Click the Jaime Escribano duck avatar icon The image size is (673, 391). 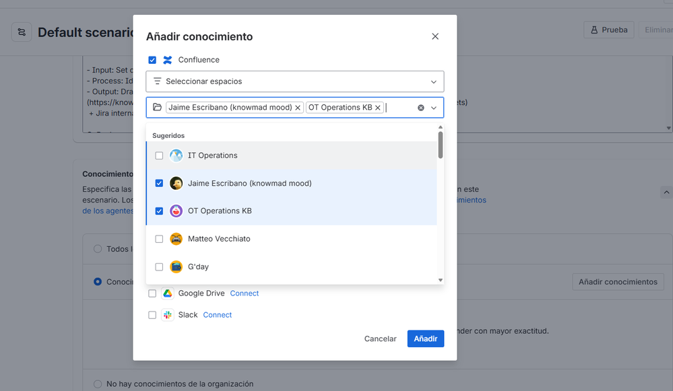(x=175, y=183)
